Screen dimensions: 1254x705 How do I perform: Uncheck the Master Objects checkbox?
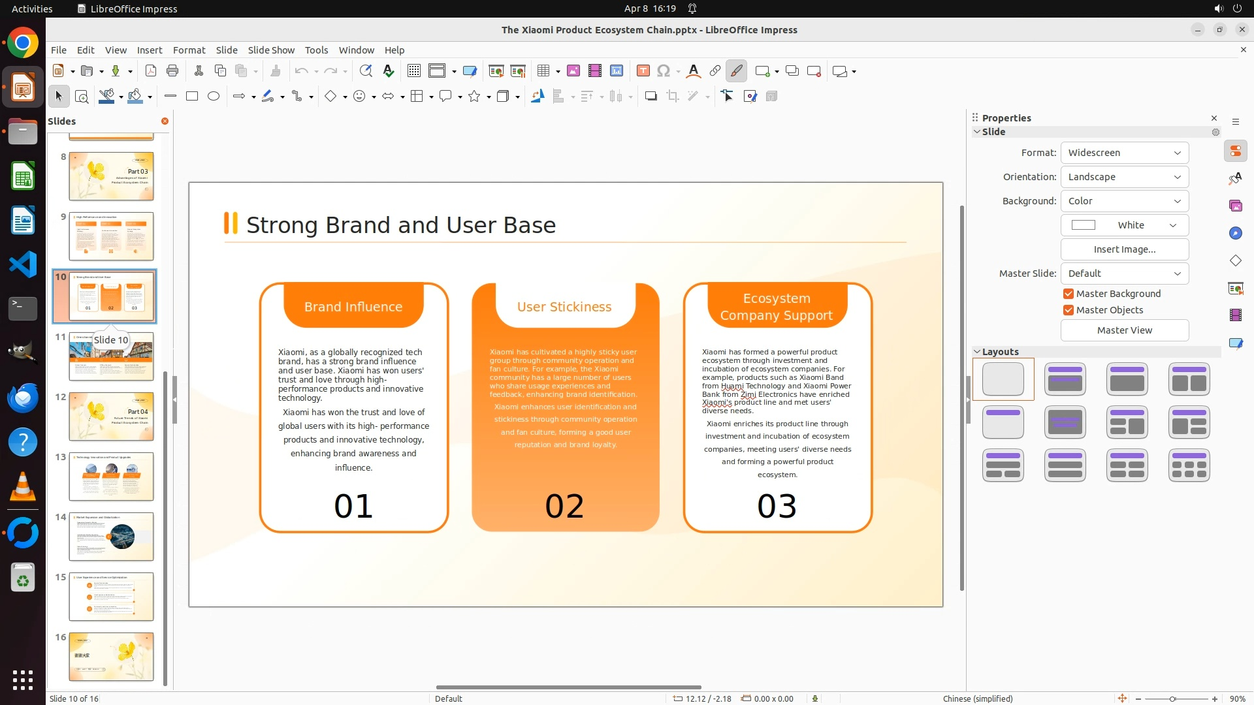(x=1069, y=310)
